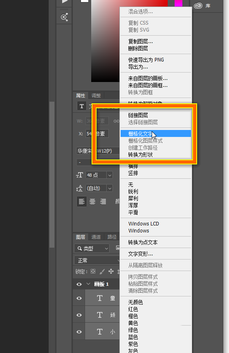
Task: Set anti-aliasing to 锐利
Action: tap(156, 191)
